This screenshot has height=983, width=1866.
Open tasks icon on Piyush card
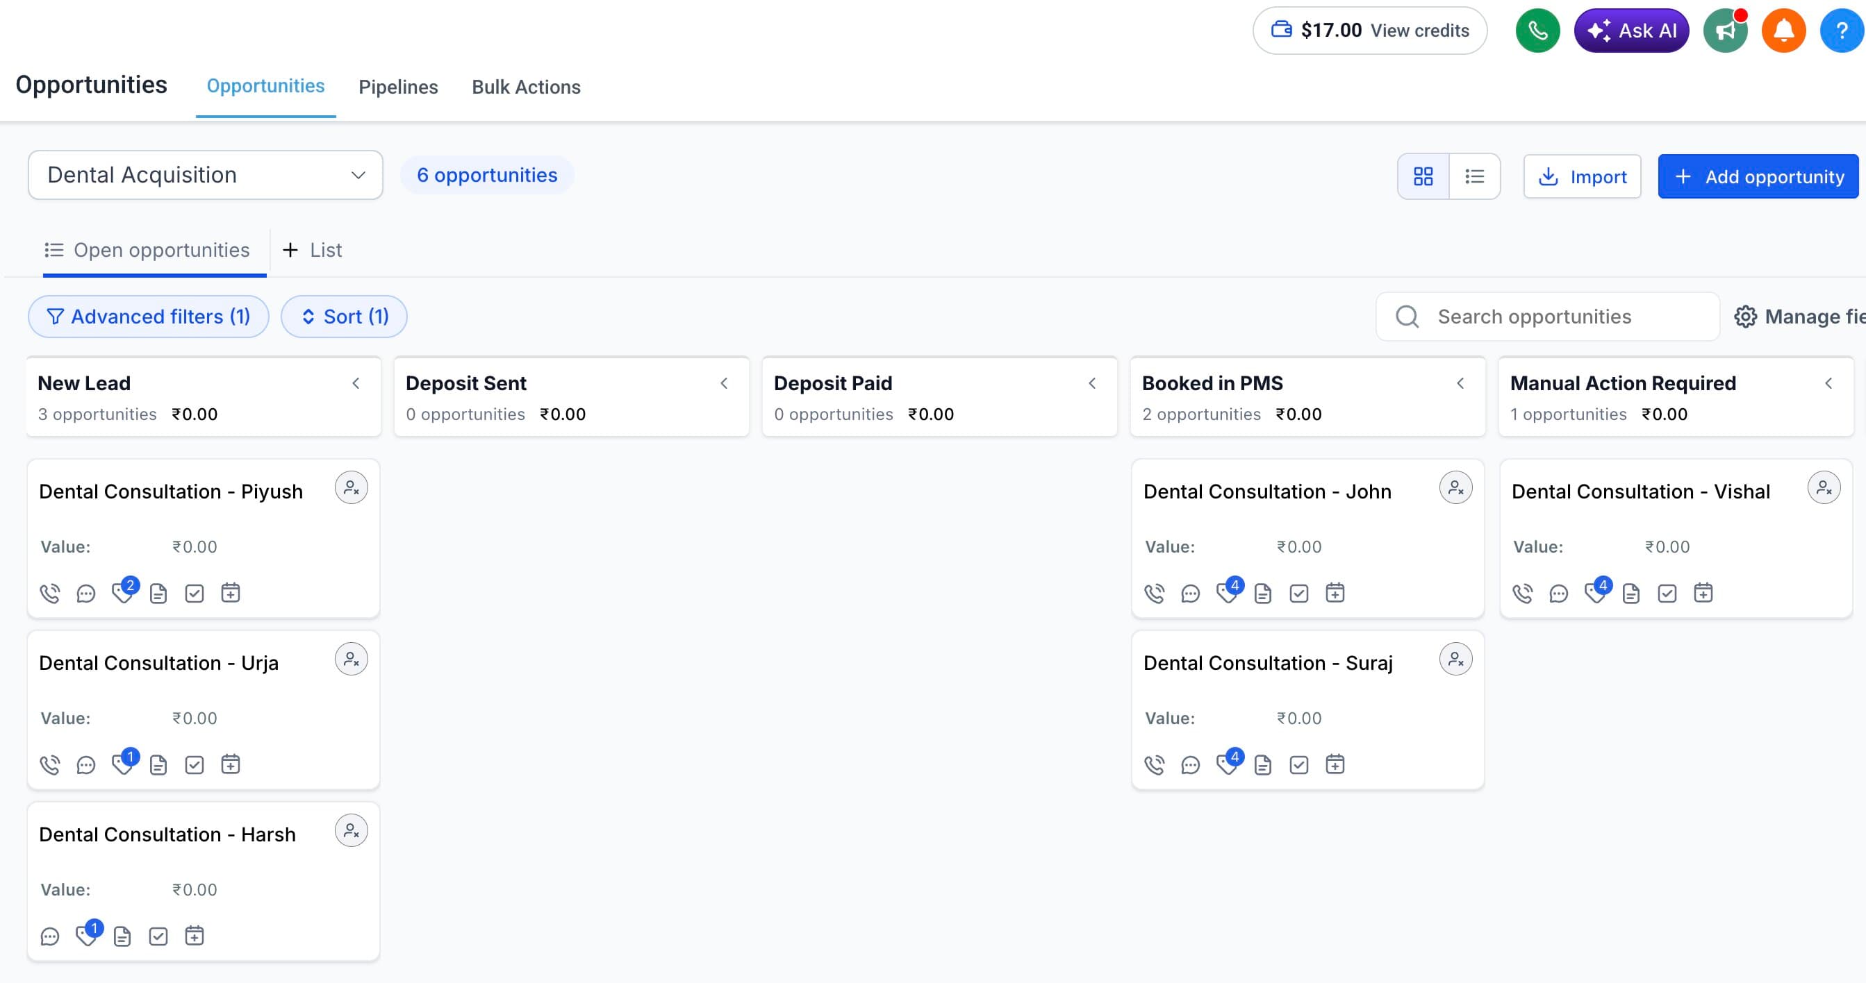coord(195,594)
